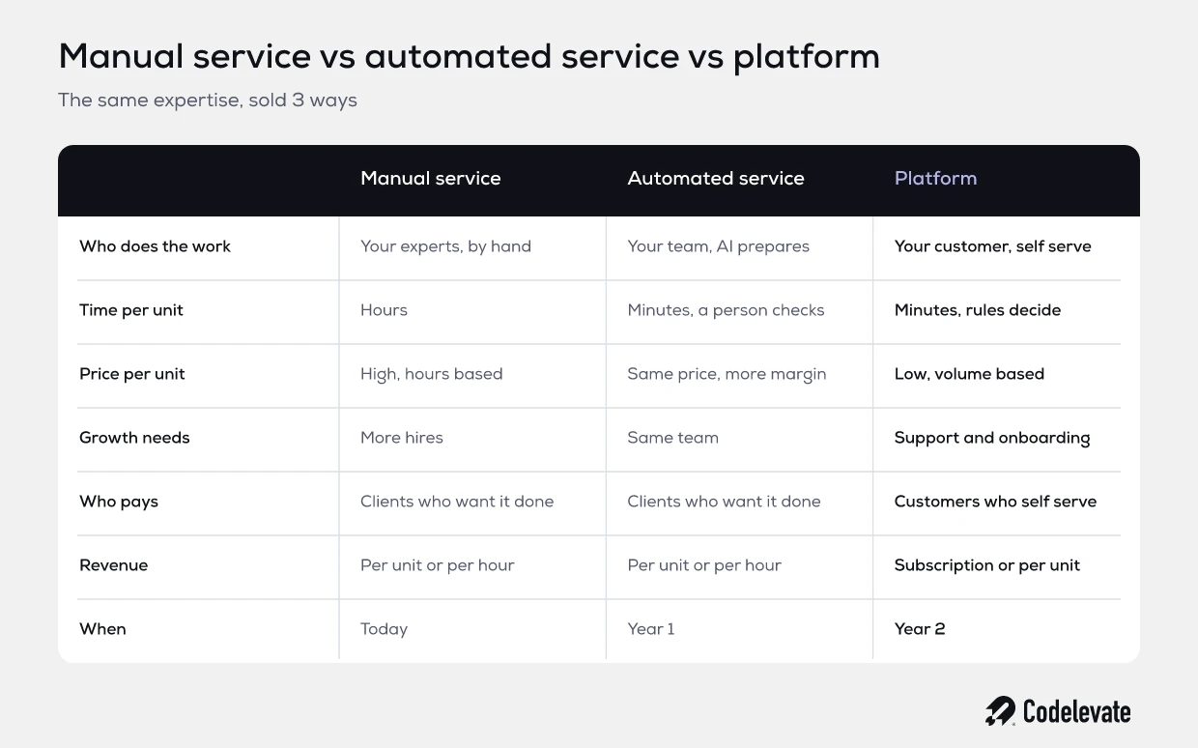Click the 'Who does the work' row label

[156, 246]
